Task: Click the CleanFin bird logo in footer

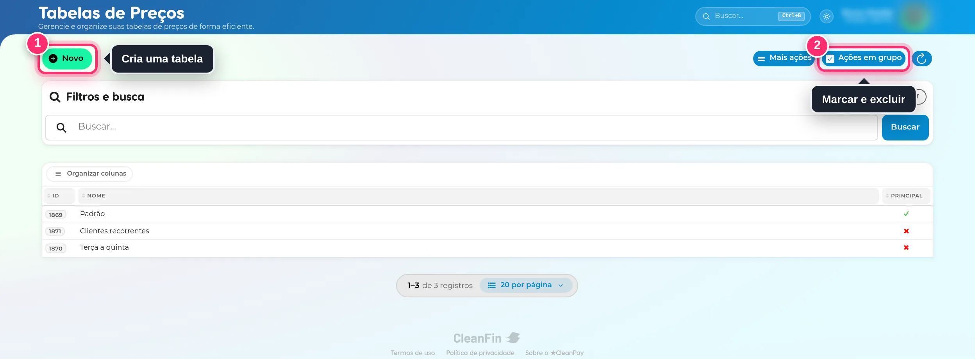Action: [513, 338]
